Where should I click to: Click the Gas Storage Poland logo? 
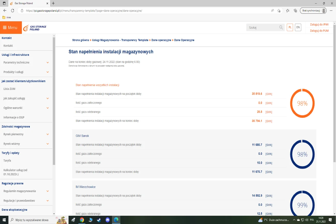[x=35, y=28]
